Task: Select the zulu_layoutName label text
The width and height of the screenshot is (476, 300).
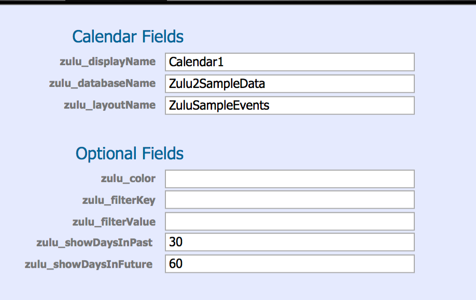Action: pos(109,106)
